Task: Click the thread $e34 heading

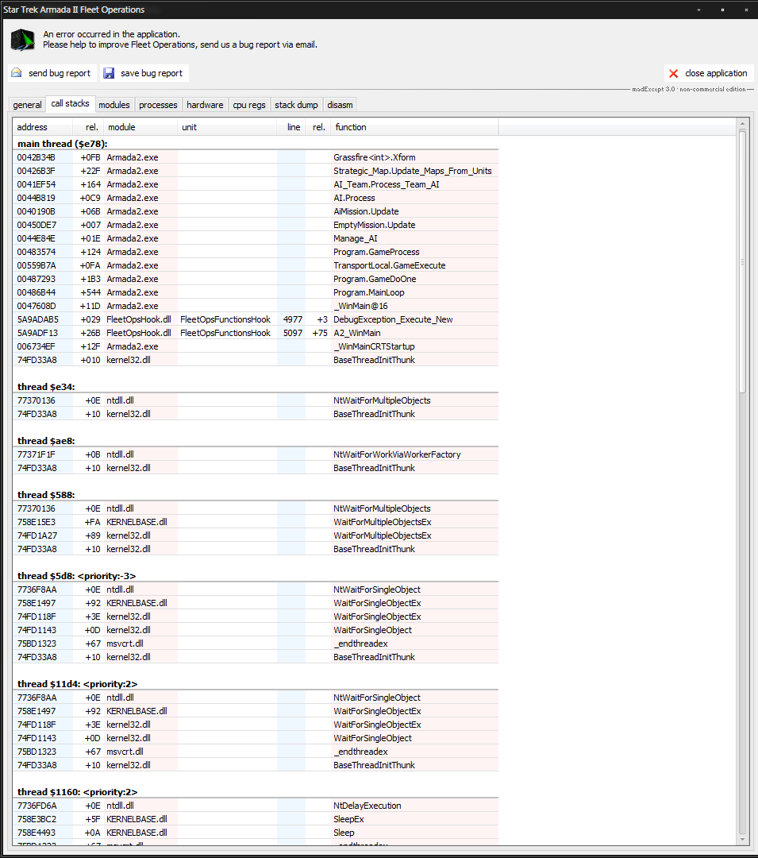Action: [46, 387]
